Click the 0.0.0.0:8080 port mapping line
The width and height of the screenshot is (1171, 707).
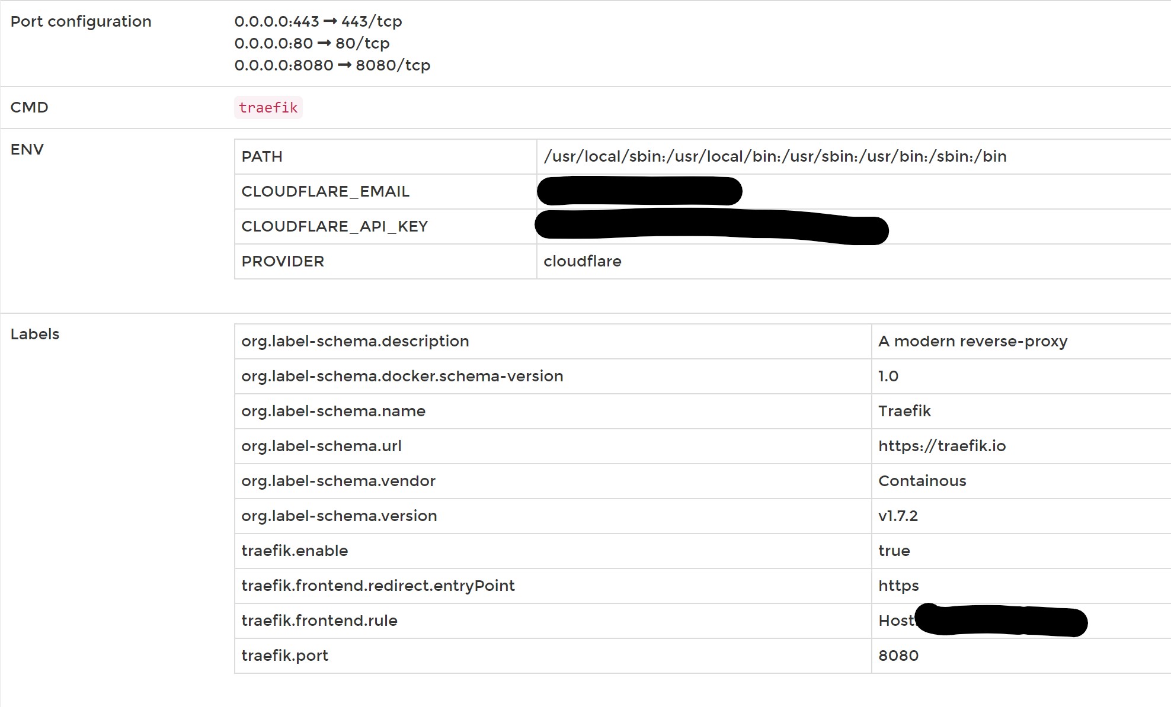[x=332, y=65]
